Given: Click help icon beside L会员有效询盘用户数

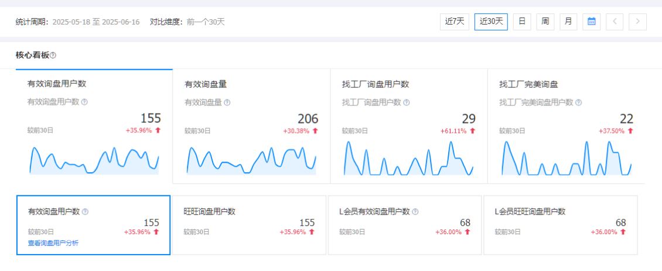Looking at the screenshot, I should click(415, 212).
